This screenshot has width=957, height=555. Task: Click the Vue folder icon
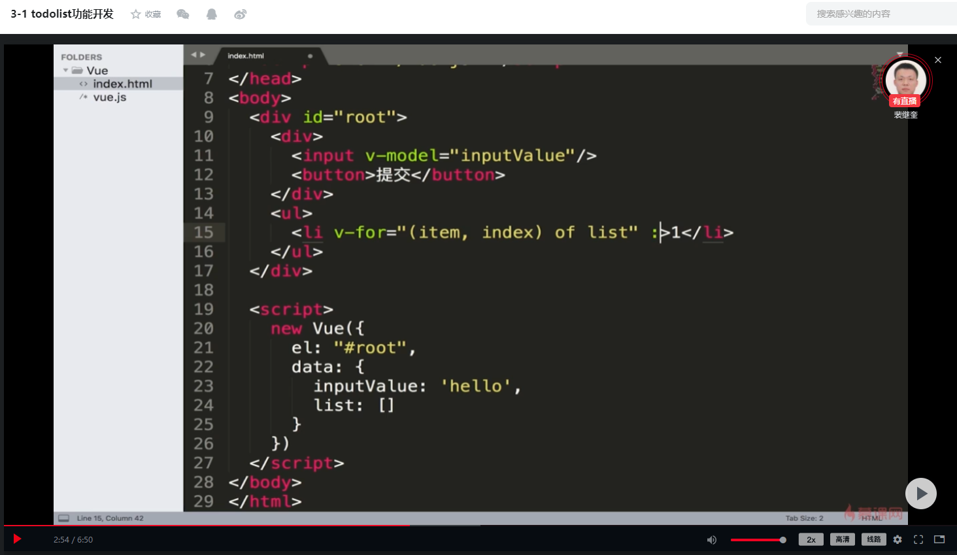pos(77,71)
